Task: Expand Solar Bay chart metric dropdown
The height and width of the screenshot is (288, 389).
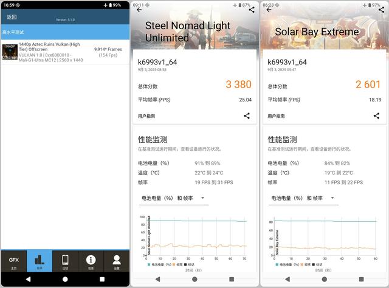Action: click(303, 198)
